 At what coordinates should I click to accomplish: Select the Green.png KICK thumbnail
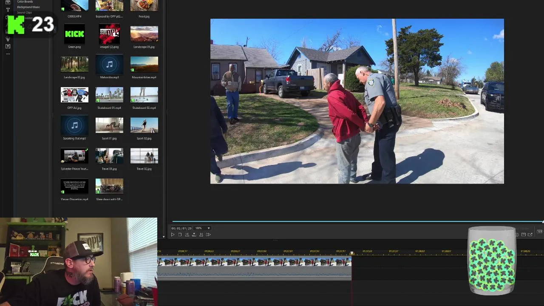point(74,34)
